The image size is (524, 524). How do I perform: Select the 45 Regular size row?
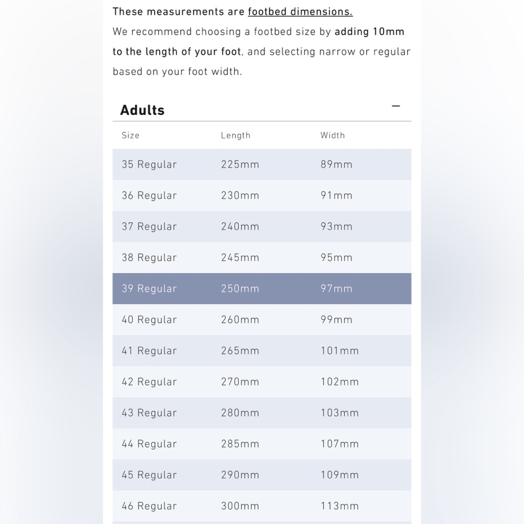261,475
